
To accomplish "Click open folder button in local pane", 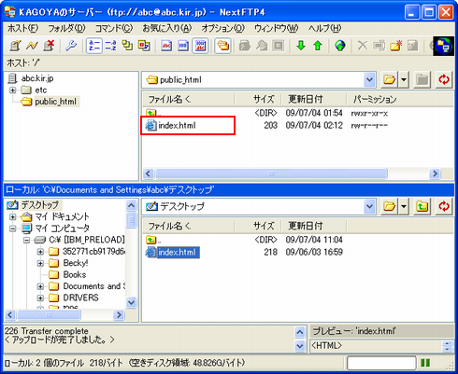I will point(389,206).
